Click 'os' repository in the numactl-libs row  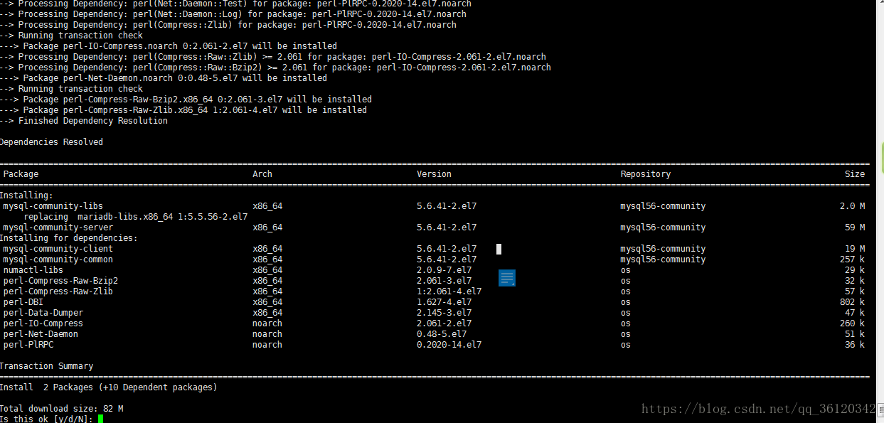[x=625, y=270]
